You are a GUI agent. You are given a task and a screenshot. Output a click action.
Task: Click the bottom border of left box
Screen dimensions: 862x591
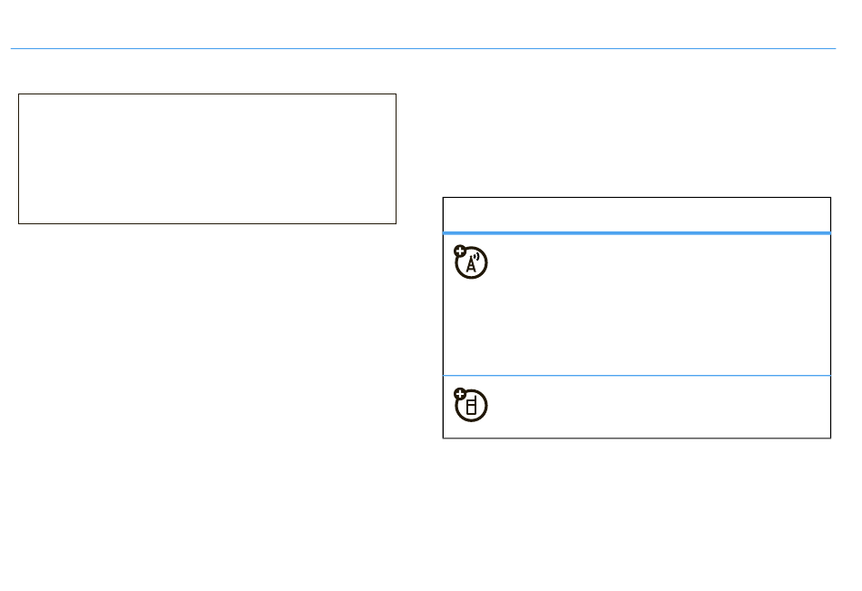click(207, 223)
